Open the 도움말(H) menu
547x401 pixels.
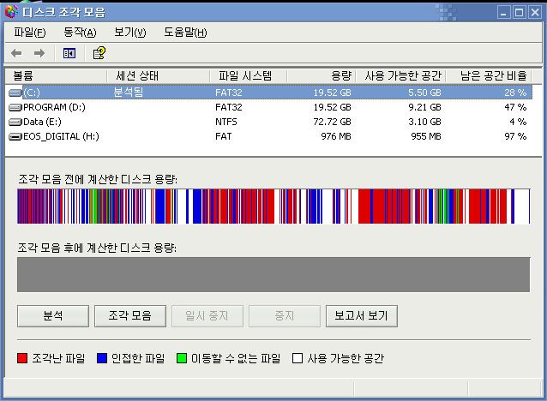coord(185,33)
